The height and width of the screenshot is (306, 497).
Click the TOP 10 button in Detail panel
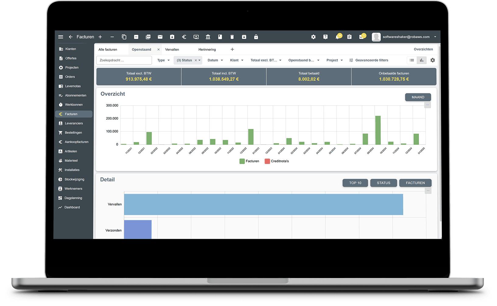point(355,183)
